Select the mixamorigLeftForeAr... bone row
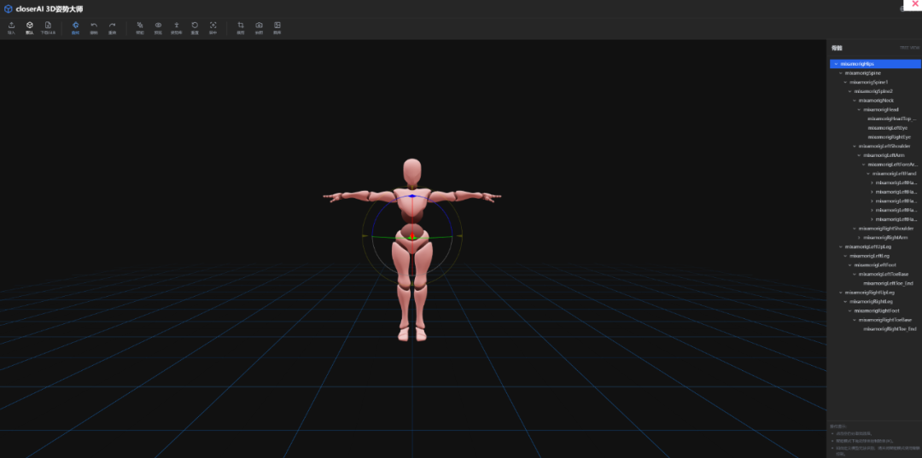 tap(875, 165)
